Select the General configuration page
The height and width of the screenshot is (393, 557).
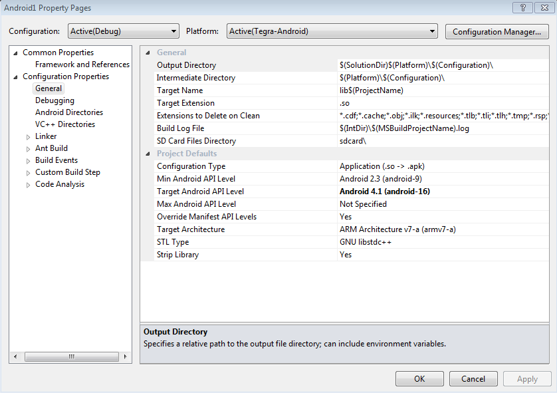tap(49, 88)
